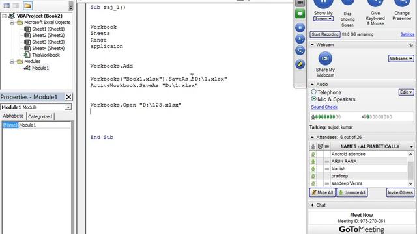
Task: Select the Telephone audio option
Action: [x=314, y=92]
